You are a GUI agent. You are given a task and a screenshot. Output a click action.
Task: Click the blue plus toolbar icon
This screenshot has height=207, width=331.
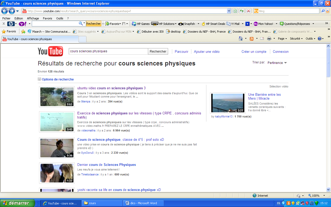coord(247,24)
